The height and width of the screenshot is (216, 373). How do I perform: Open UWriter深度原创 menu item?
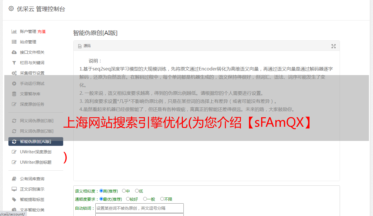point(36,152)
